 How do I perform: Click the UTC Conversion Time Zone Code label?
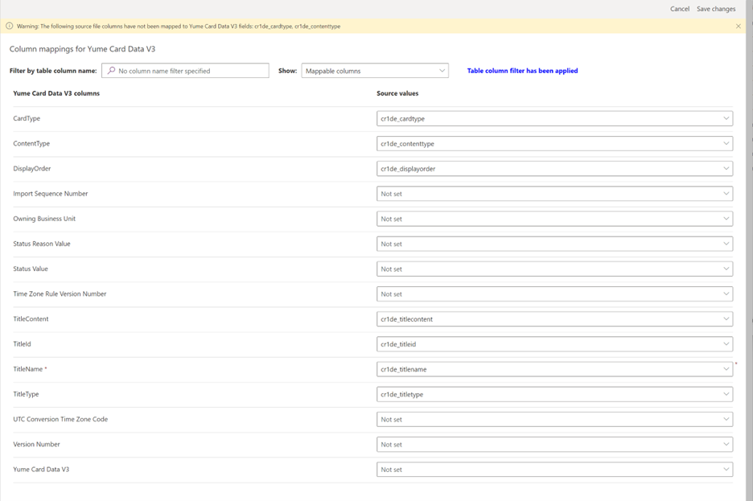pos(60,419)
